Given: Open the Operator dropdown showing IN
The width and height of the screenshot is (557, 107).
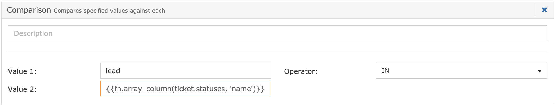Looking at the screenshot, I should [x=461, y=71].
